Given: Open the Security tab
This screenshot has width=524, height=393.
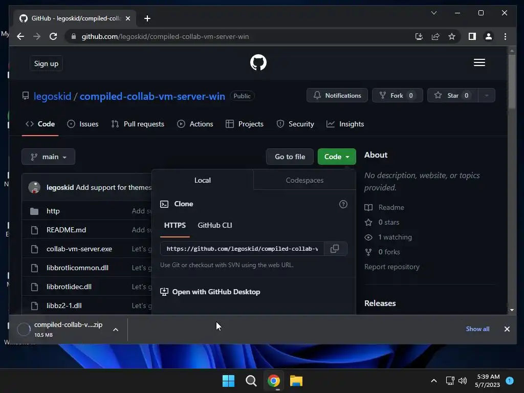Looking at the screenshot, I should (x=295, y=124).
